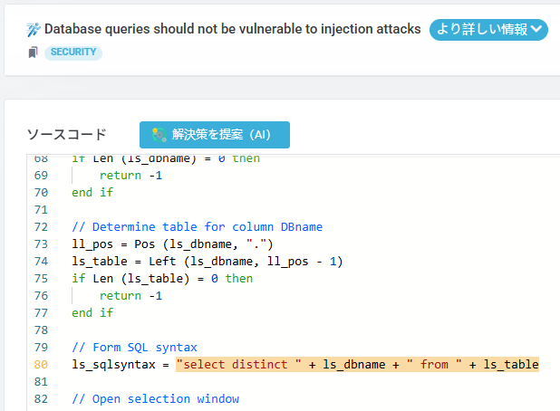The height and width of the screenshot is (411, 560).
Task: Click line number 73 in the gutter
Action: click(43, 244)
